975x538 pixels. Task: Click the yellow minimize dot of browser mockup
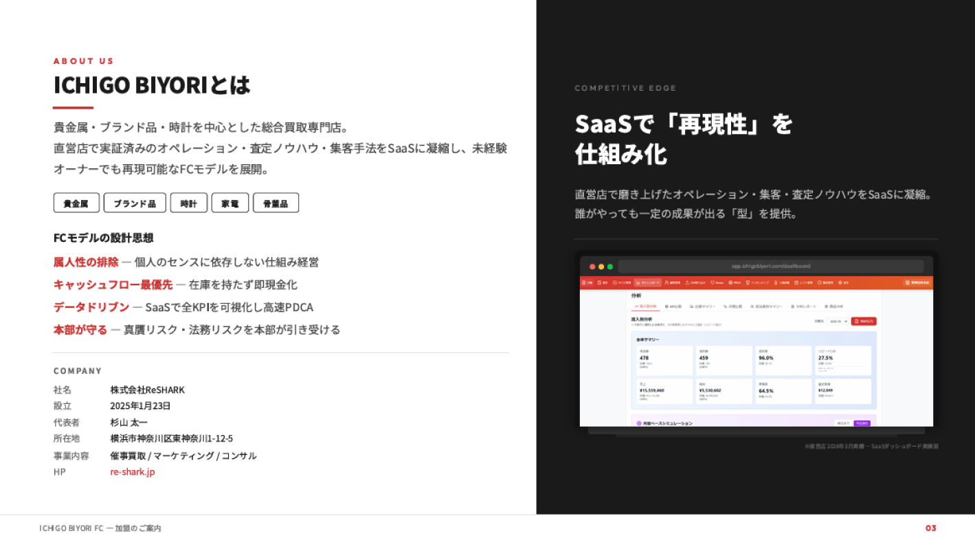[x=601, y=267]
